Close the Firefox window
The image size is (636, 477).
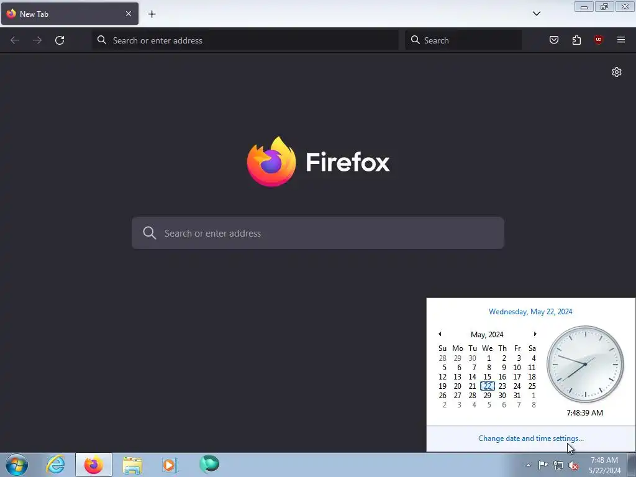point(625,6)
